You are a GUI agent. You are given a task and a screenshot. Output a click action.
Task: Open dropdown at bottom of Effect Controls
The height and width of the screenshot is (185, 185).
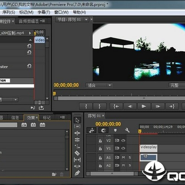coord(9,100)
